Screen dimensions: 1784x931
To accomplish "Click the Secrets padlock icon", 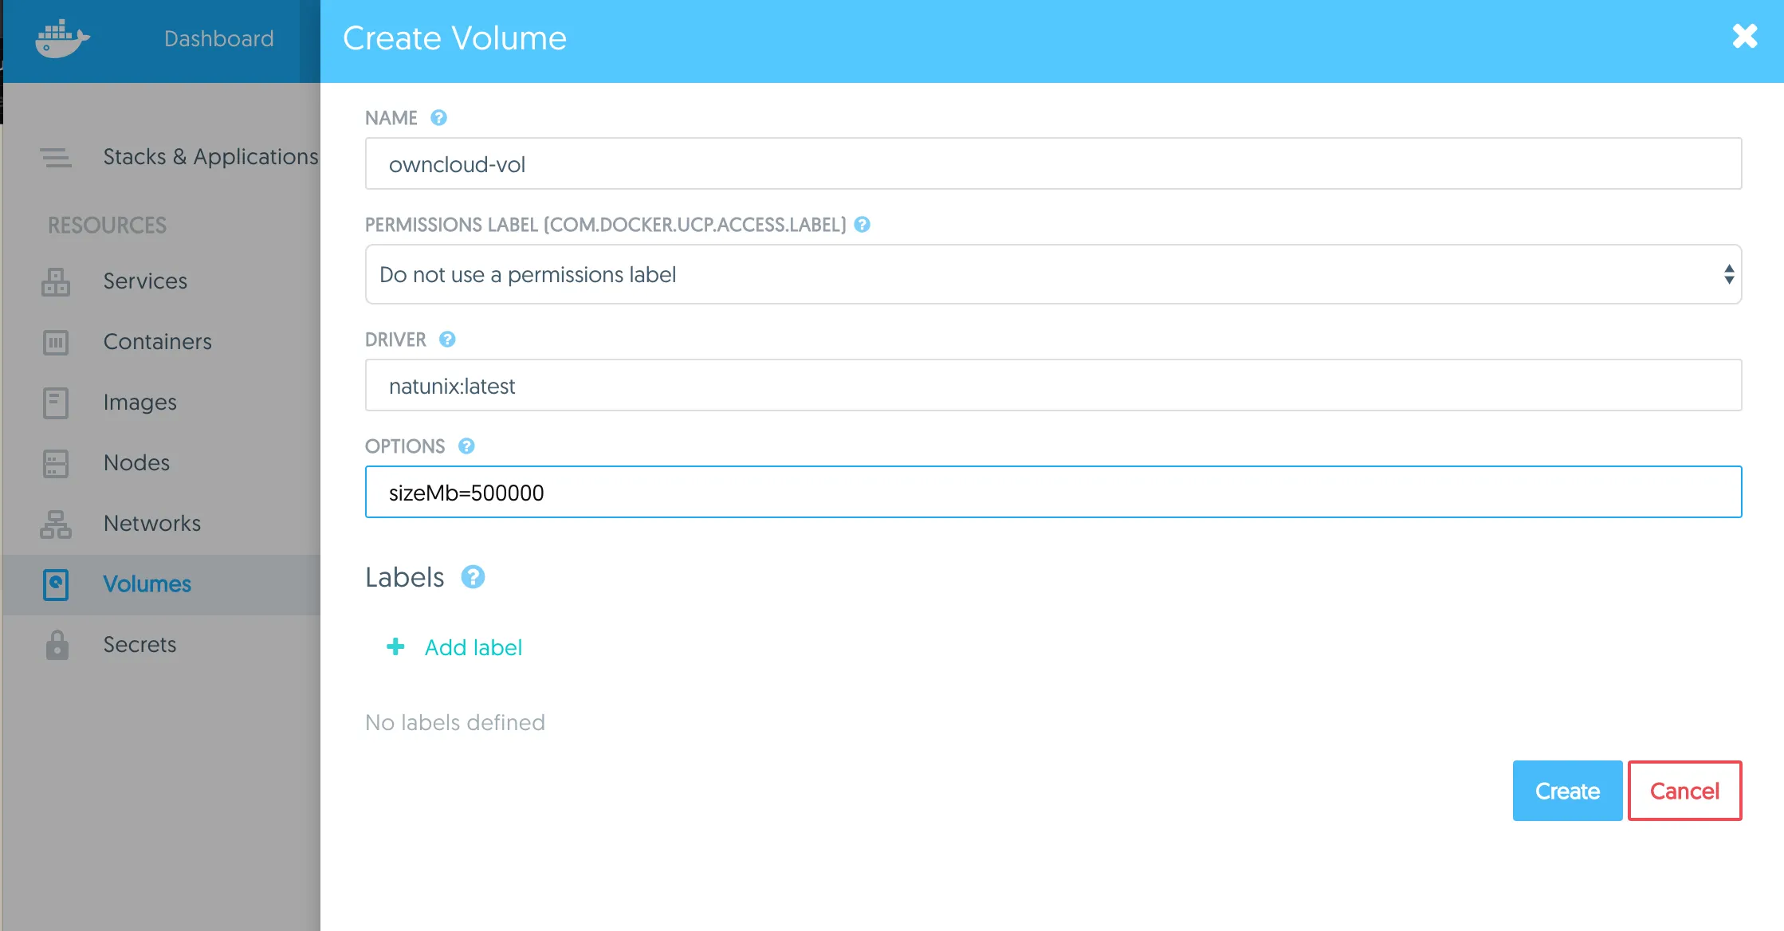I will [57, 645].
